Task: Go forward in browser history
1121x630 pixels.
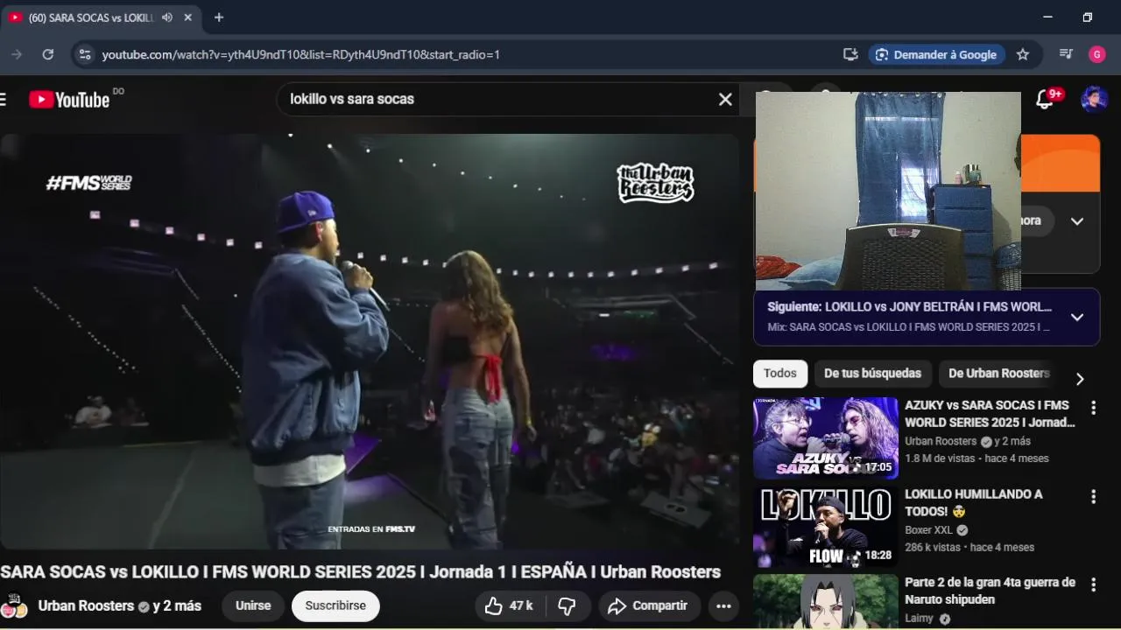Action: (x=16, y=54)
